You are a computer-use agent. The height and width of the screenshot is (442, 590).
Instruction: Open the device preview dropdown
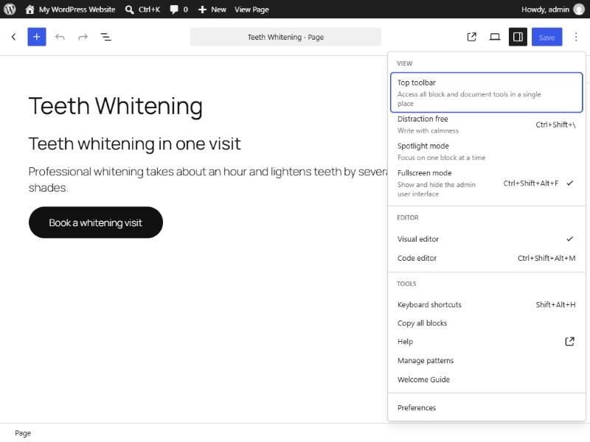pyautogui.click(x=495, y=37)
